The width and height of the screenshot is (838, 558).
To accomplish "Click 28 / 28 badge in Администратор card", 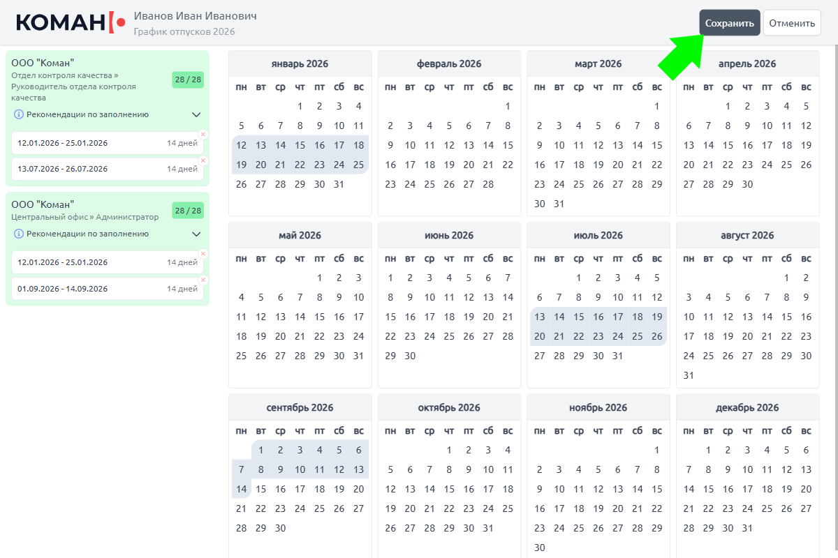I will click(x=188, y=211).
